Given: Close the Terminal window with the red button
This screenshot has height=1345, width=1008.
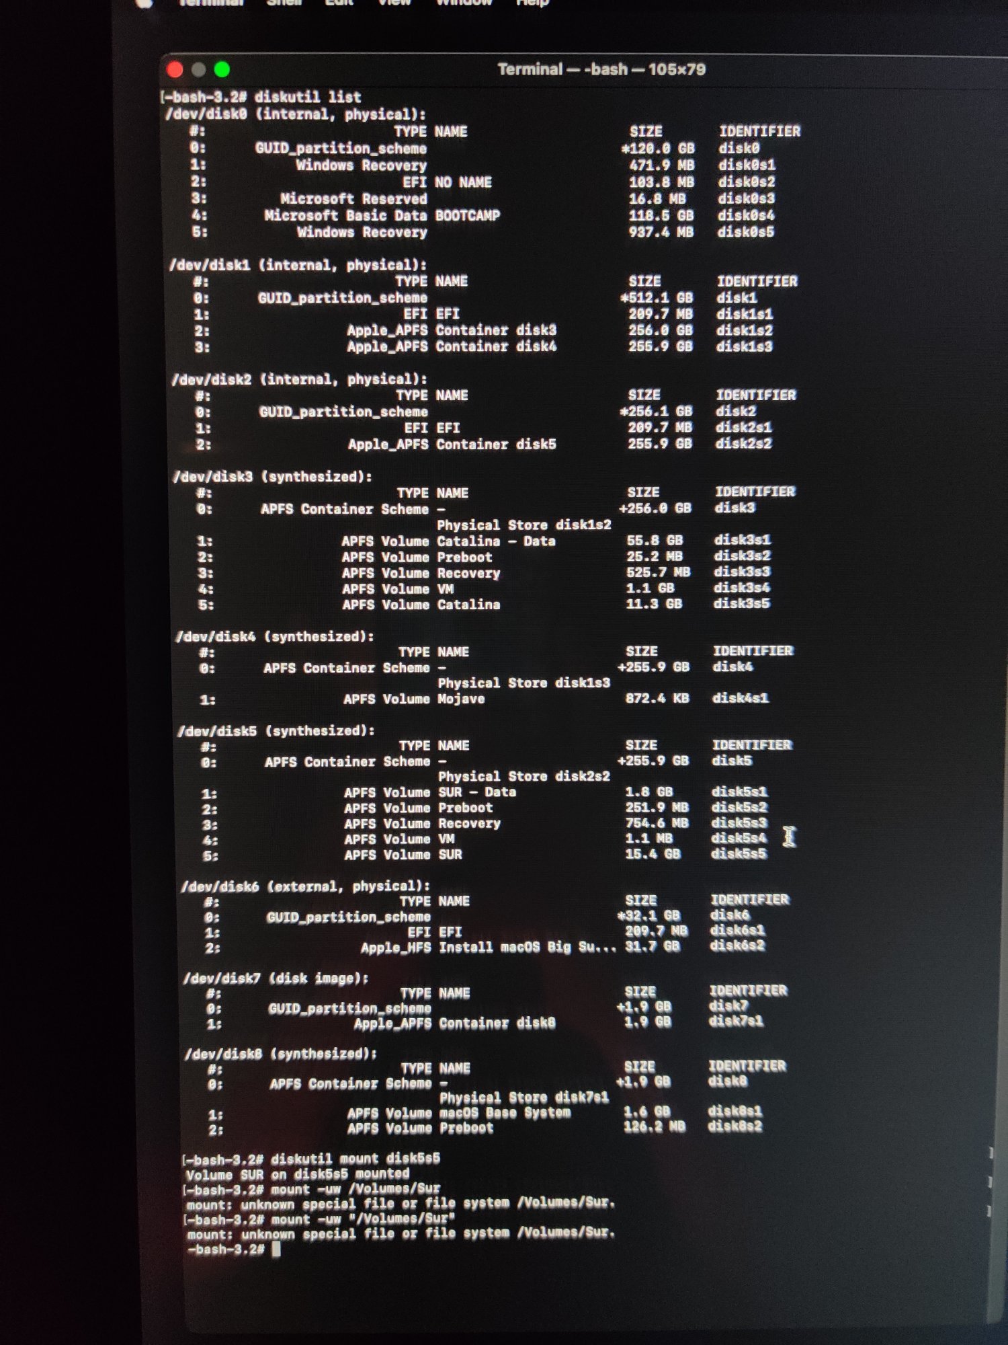Looking at the screenshot, I should (175, 69).
